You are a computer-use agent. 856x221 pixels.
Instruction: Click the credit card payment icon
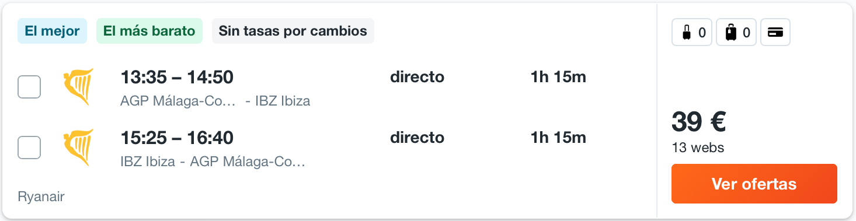[775, 33]
